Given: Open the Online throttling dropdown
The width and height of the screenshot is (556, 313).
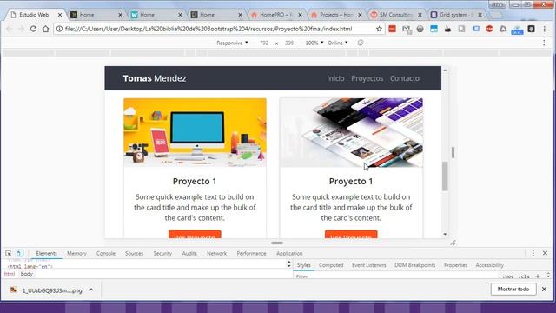Looking at the screenshot, I should 338,43.
